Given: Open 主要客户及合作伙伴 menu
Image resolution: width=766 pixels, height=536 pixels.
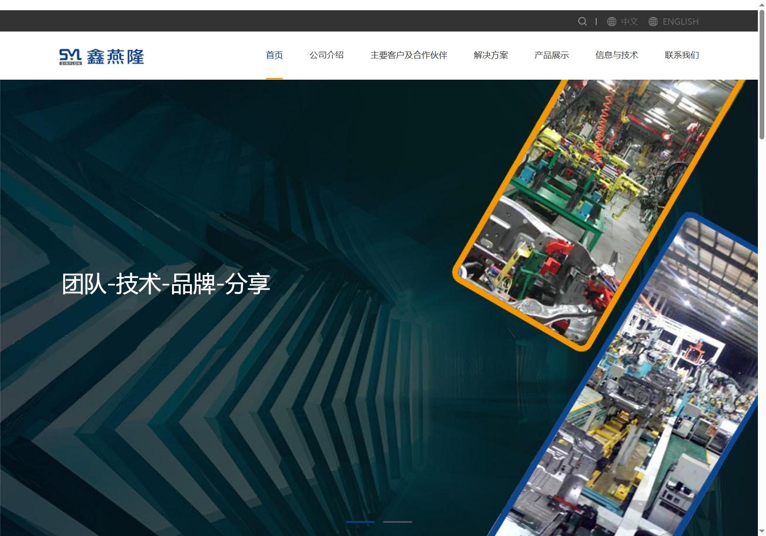Looking at the screenshot, I should [409, 55].
